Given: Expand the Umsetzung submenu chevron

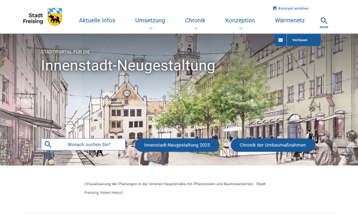Looking at the screenshot, I should 151,28.
